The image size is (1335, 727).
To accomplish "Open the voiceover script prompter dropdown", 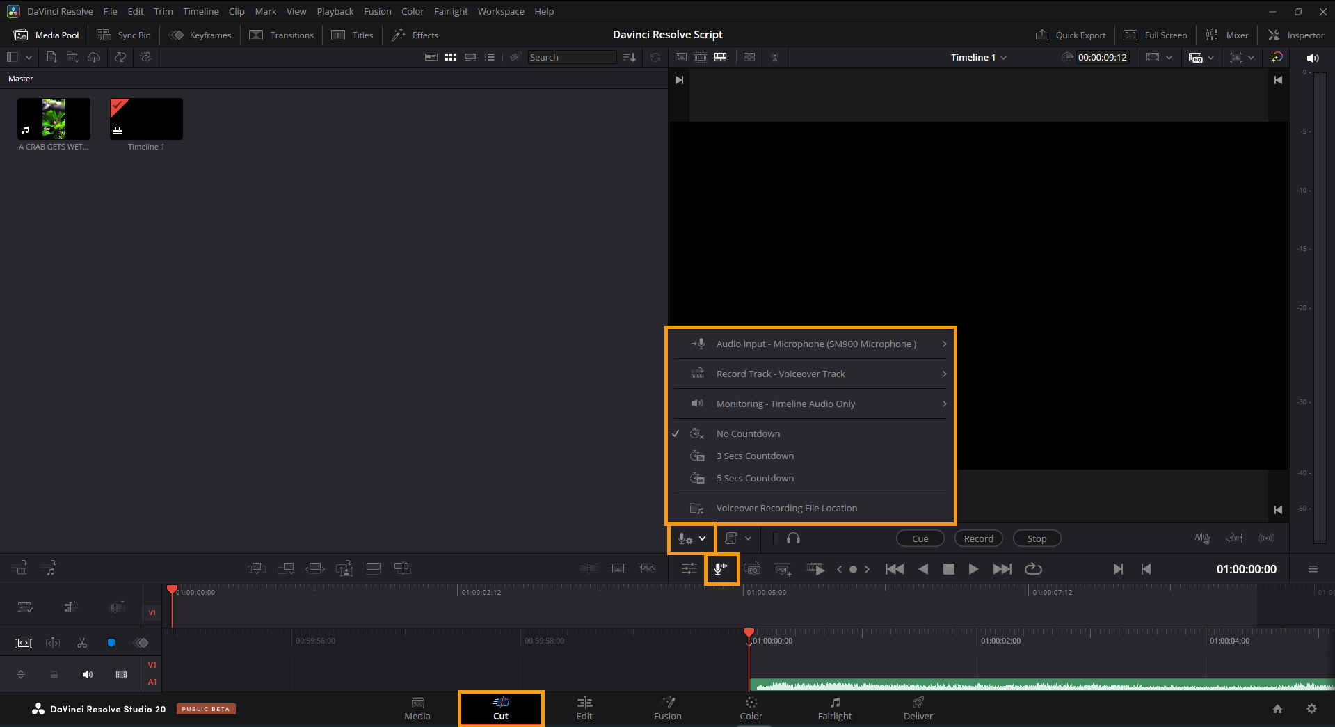I will pyautogui.click(x=738, y=538).
